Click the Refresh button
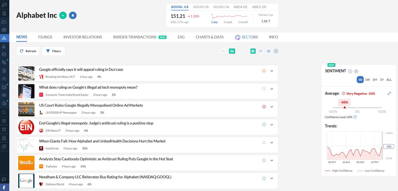 coord(28,51)
